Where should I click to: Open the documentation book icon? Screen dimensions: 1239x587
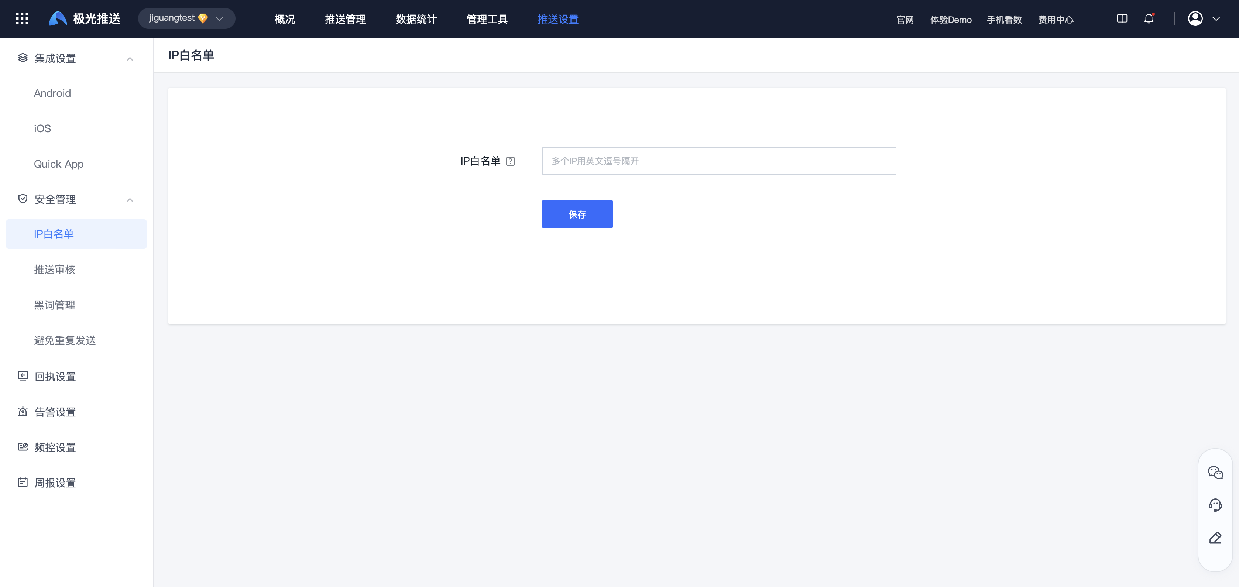(1122, 19)
